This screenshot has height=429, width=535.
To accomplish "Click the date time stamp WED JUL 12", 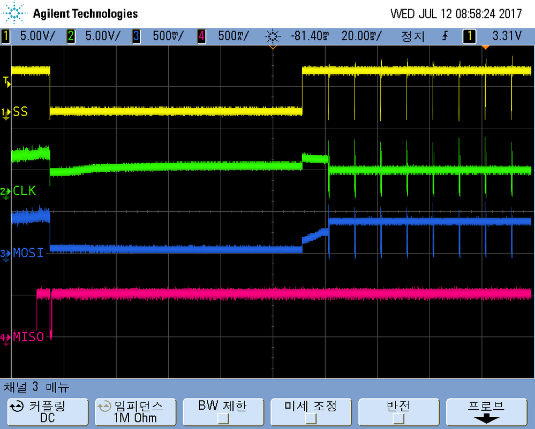I will pyautogui.click(x=456, y=14).
